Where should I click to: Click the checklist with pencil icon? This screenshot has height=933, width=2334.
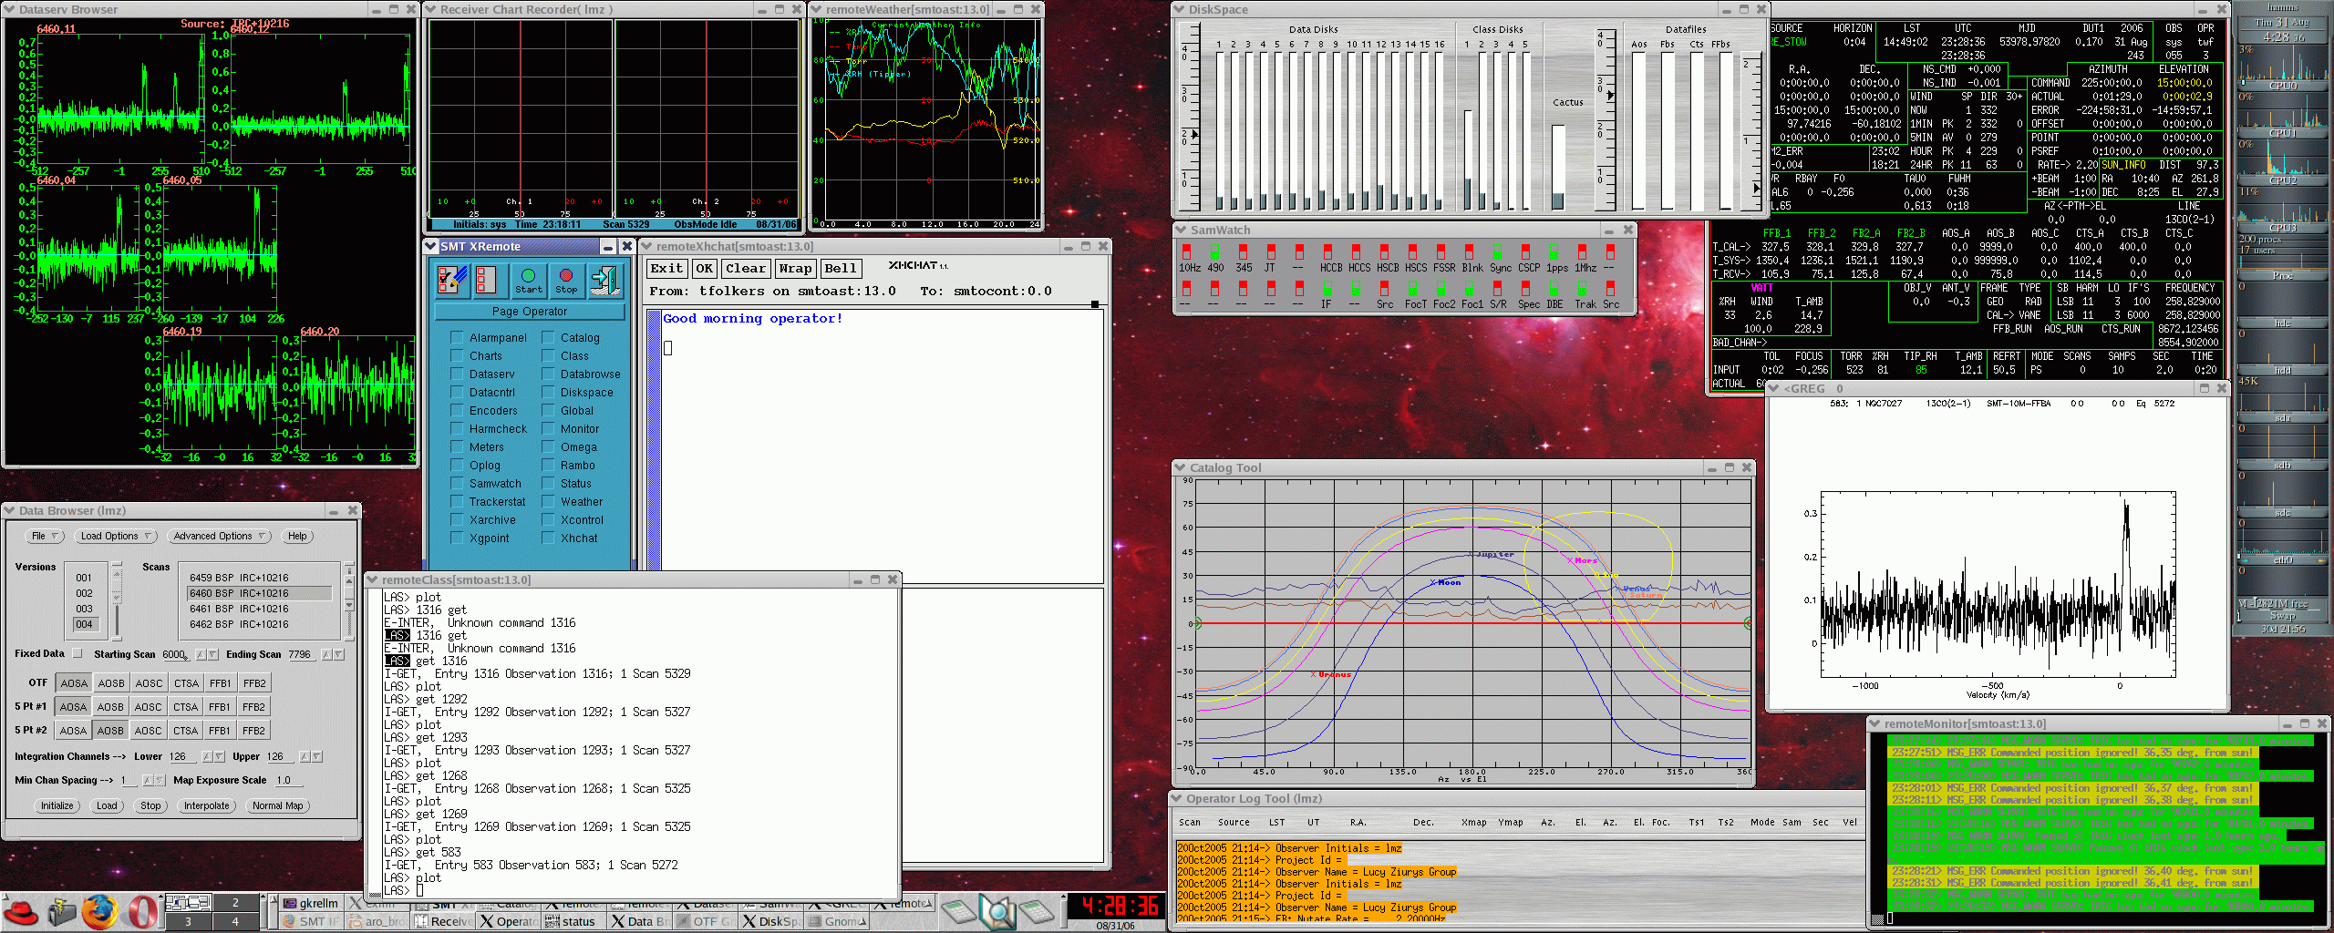pyautogui.click(x=452, y=281)
